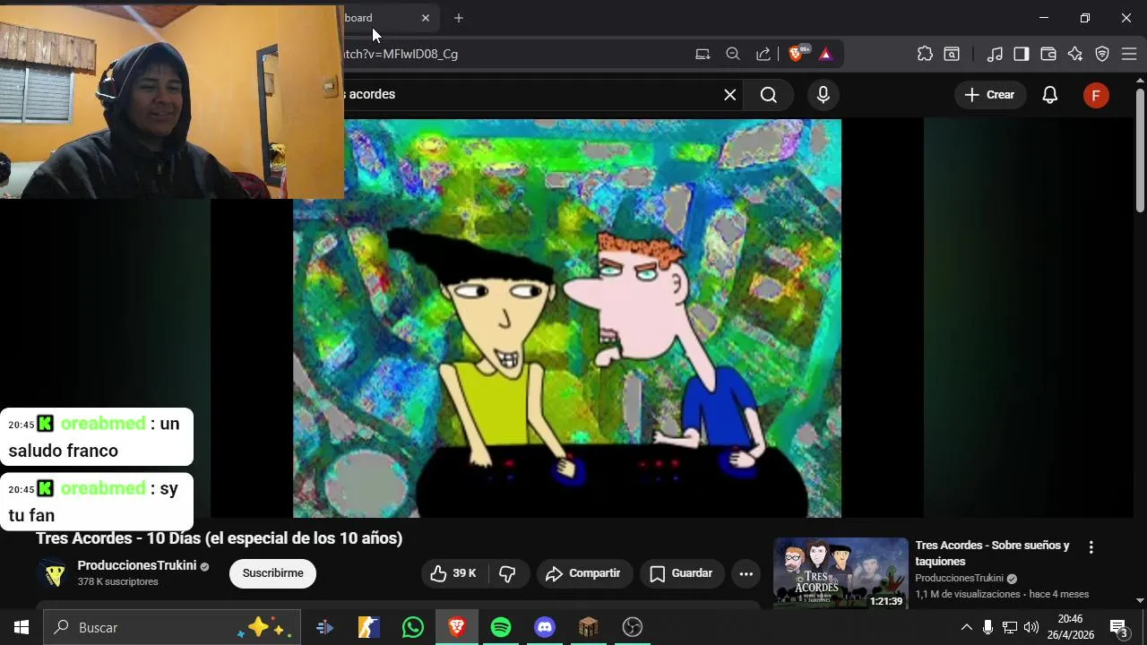The image size is (1147, 645).
Task: Dislike the video with thumbs down
Action: 508,573
